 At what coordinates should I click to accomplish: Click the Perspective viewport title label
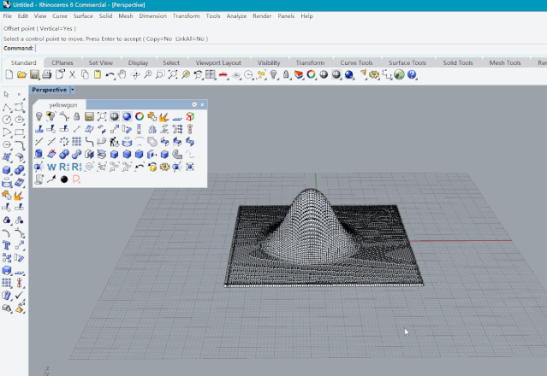coord(49,90)
